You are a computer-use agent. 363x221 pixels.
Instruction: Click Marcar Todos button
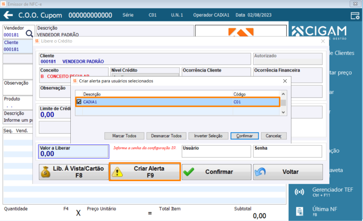(x=124, y=136)
